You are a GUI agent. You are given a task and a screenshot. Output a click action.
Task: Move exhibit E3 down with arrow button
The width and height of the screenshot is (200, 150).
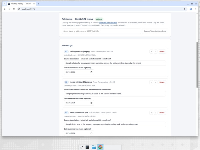click(x=155, y=113)
